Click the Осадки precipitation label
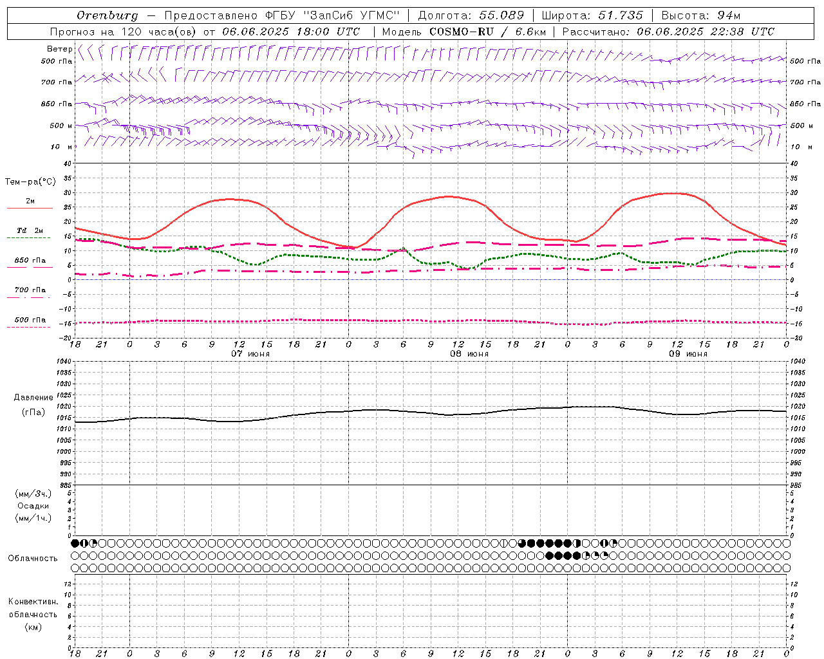824x659 pixels. [x=33, y=506]
